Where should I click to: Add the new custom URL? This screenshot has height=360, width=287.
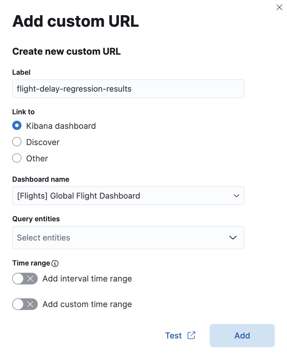[242, 335]
